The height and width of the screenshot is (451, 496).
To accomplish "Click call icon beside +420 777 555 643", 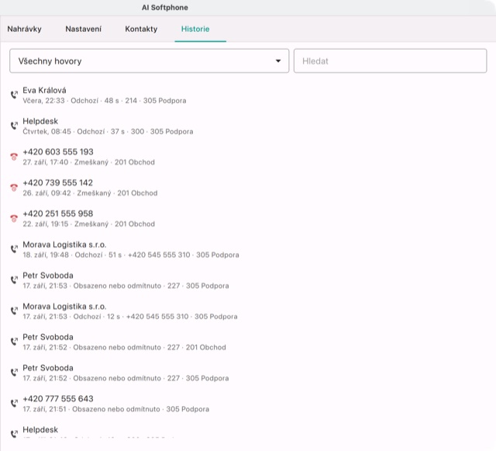I will coord(14,403).
